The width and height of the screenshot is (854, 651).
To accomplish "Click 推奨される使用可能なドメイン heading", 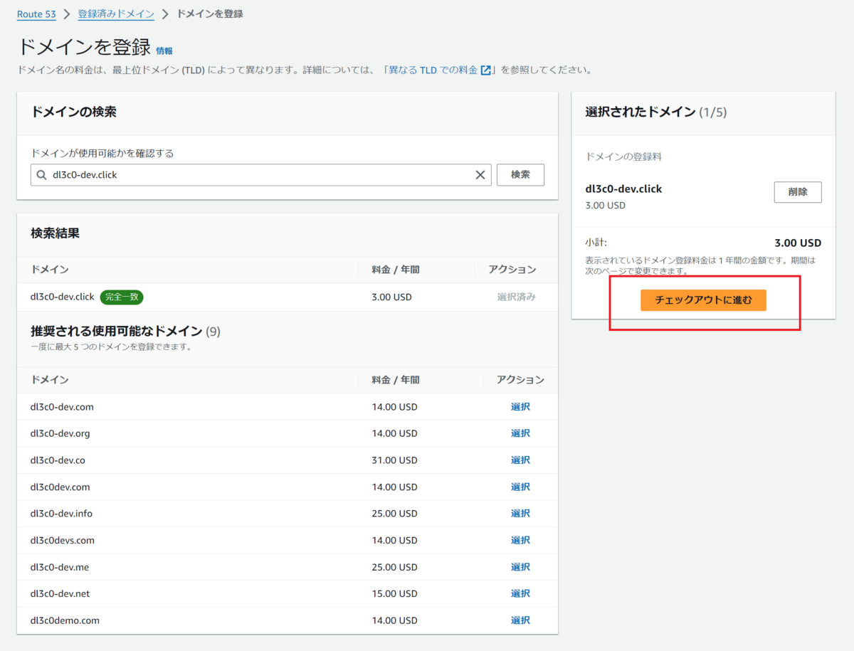I will (117, 331).
